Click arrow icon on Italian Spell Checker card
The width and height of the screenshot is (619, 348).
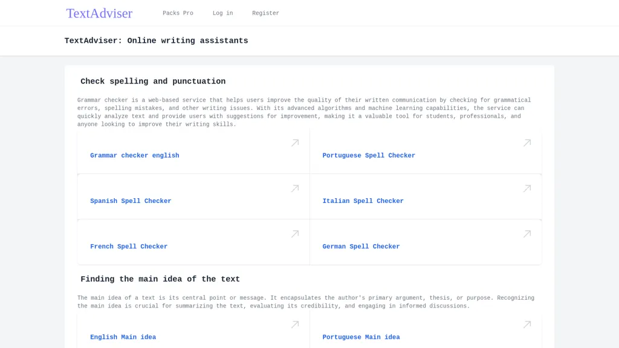[x=527, y=188]
